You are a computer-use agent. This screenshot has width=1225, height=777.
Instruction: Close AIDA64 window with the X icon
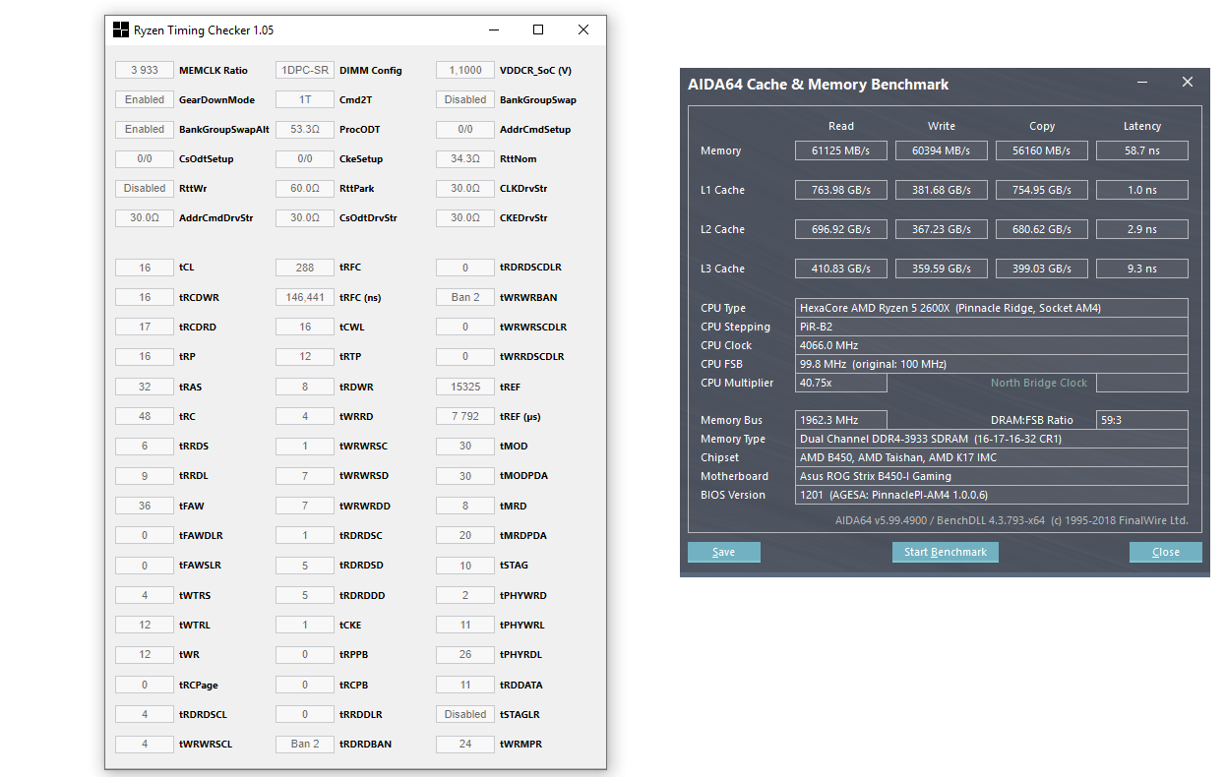point(1188,83)
